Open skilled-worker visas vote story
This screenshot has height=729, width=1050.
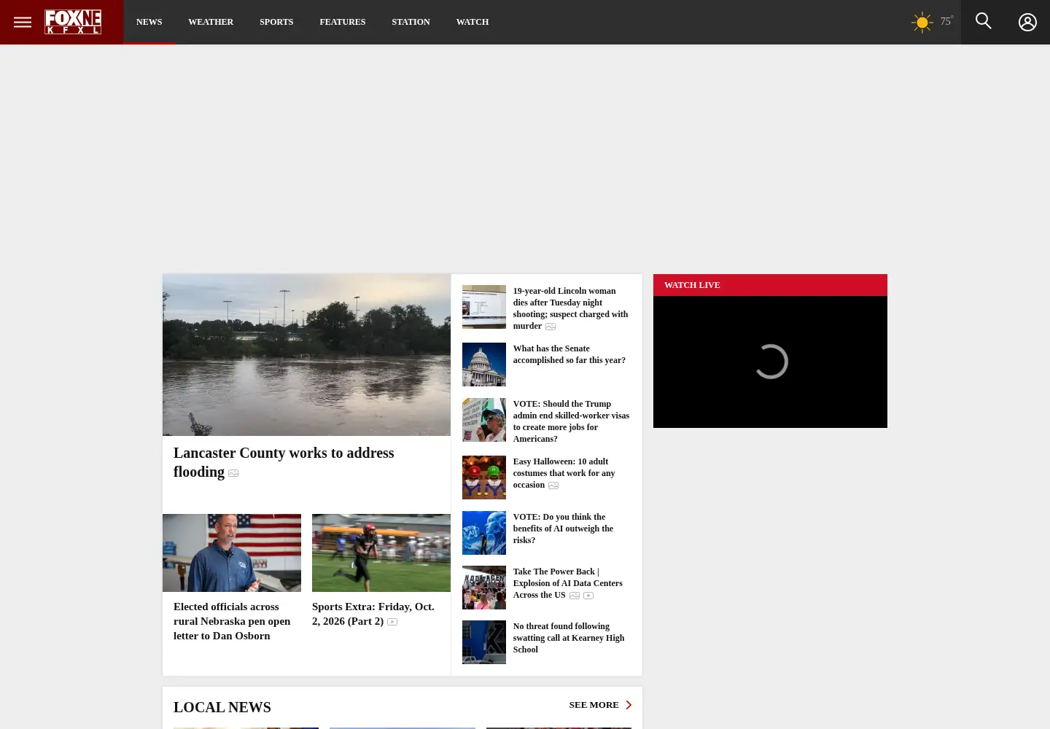click(x=571, y=421)
